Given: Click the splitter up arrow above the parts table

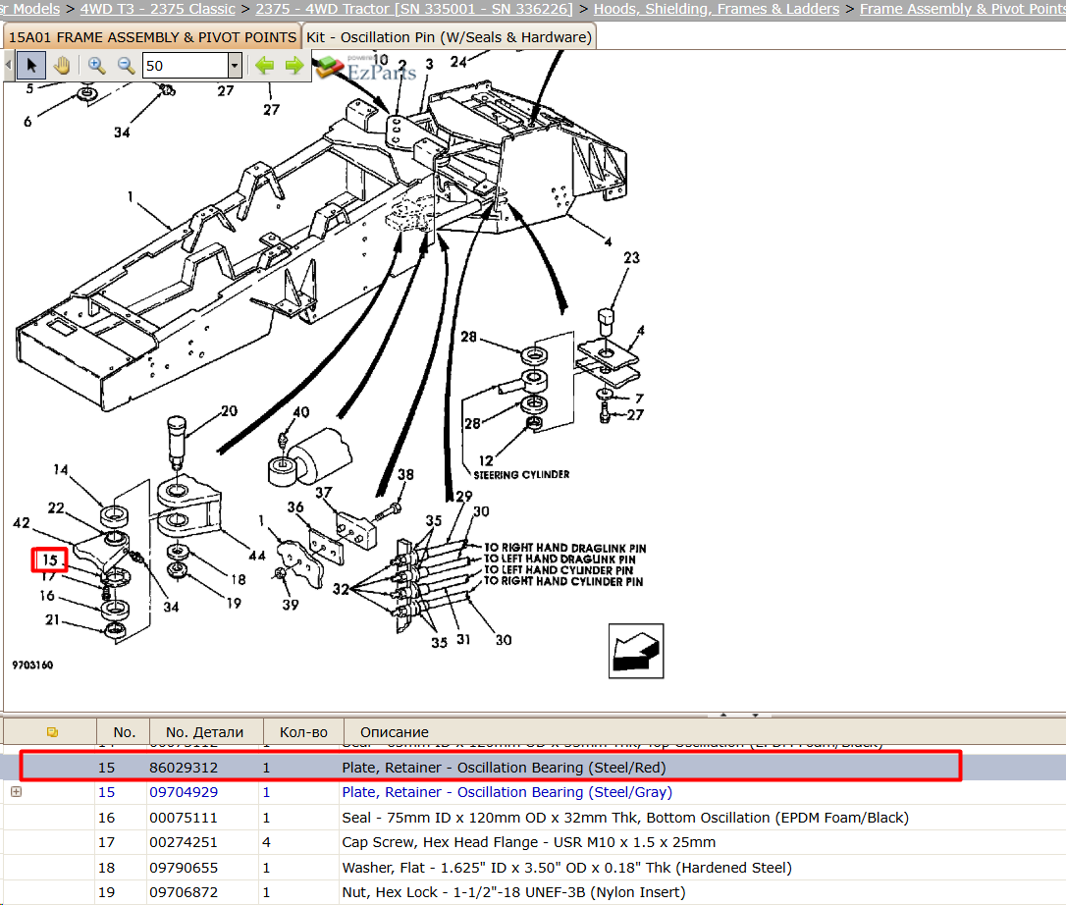Looking at the screenshot, I should (723, 716).
